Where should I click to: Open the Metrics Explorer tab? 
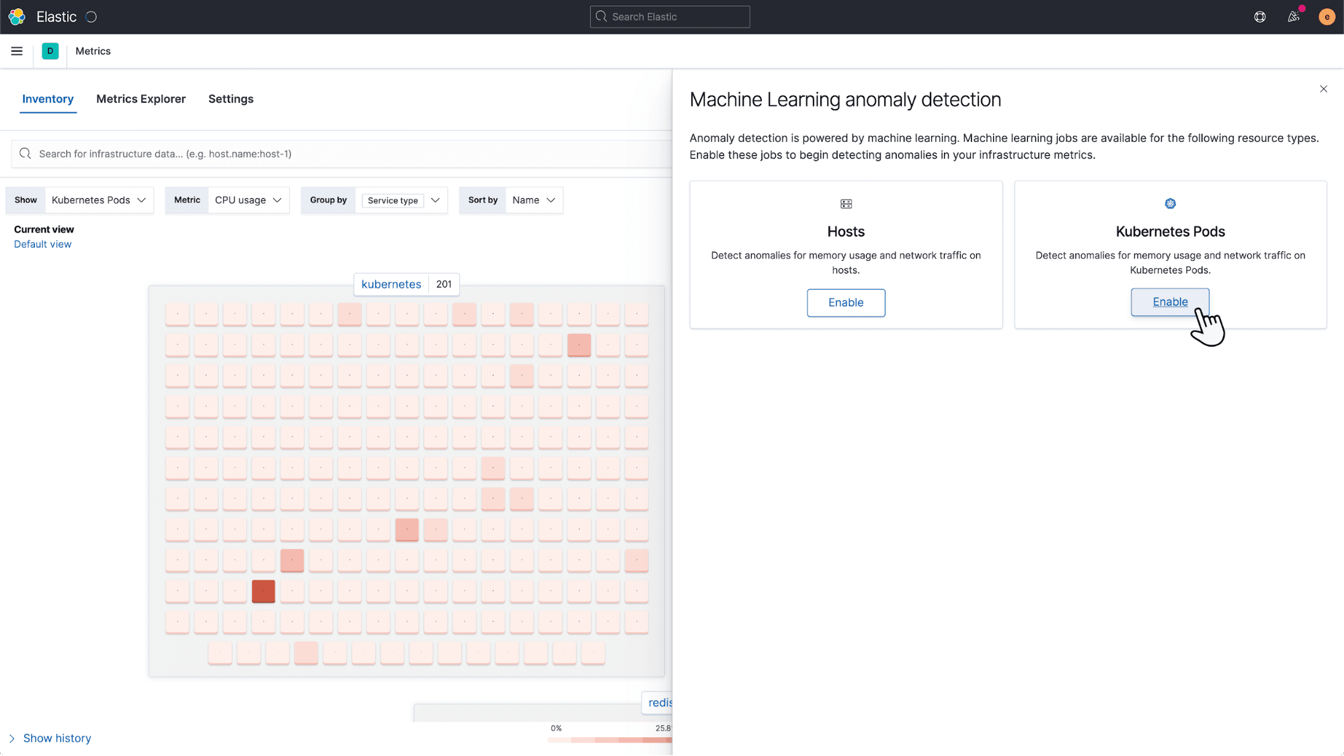point(141,99)
